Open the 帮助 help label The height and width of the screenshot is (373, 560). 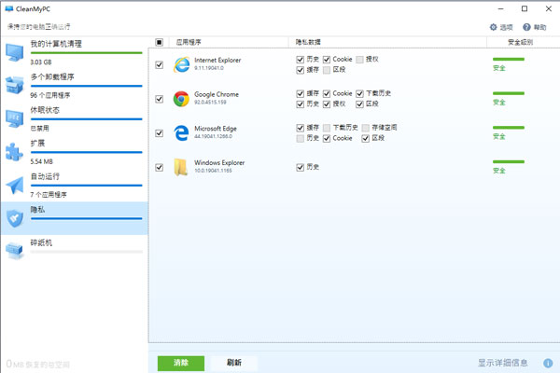pos(540,27)
